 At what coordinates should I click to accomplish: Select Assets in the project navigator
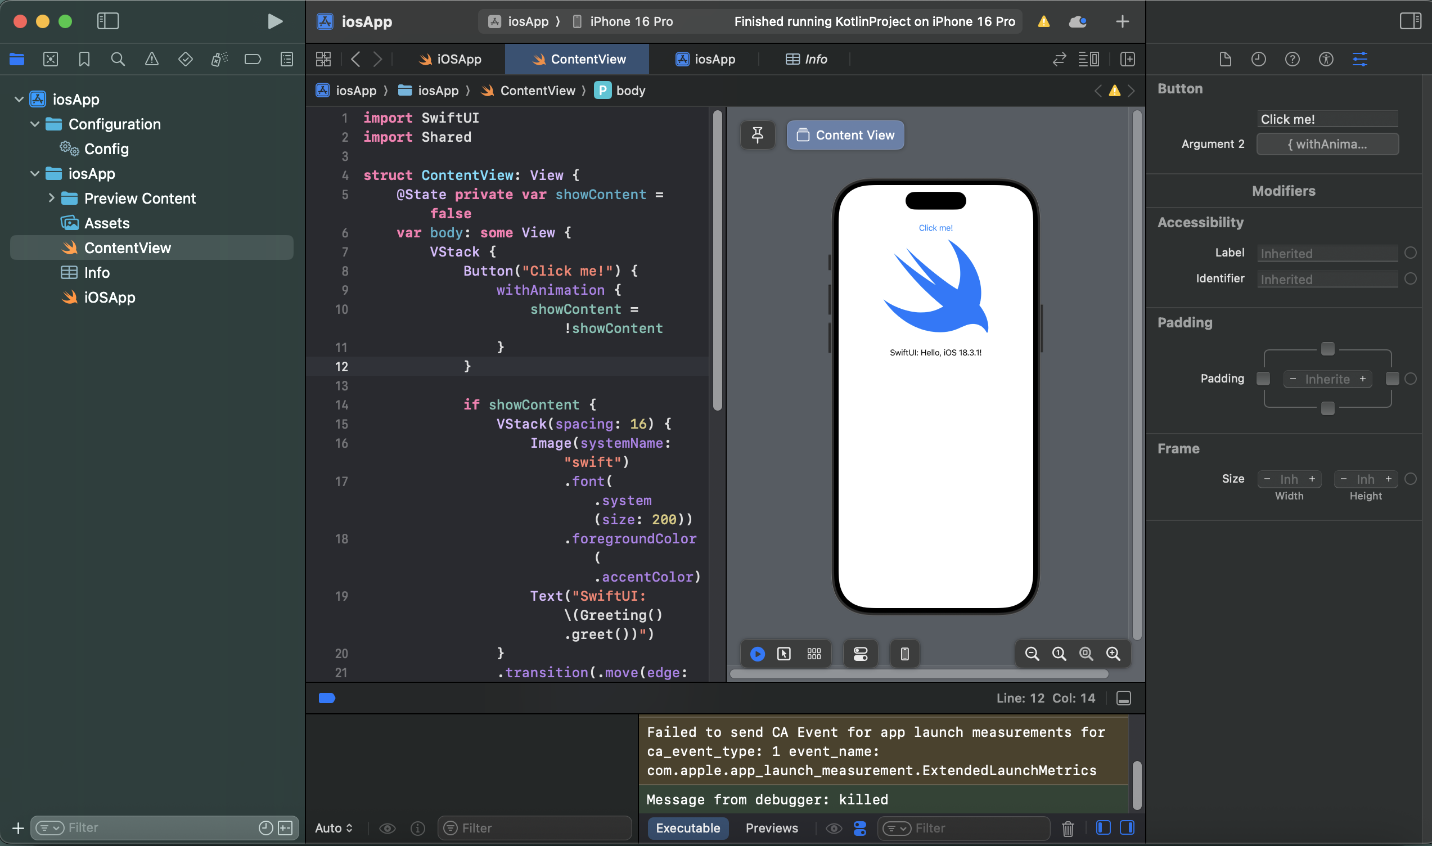click(107, 223)
